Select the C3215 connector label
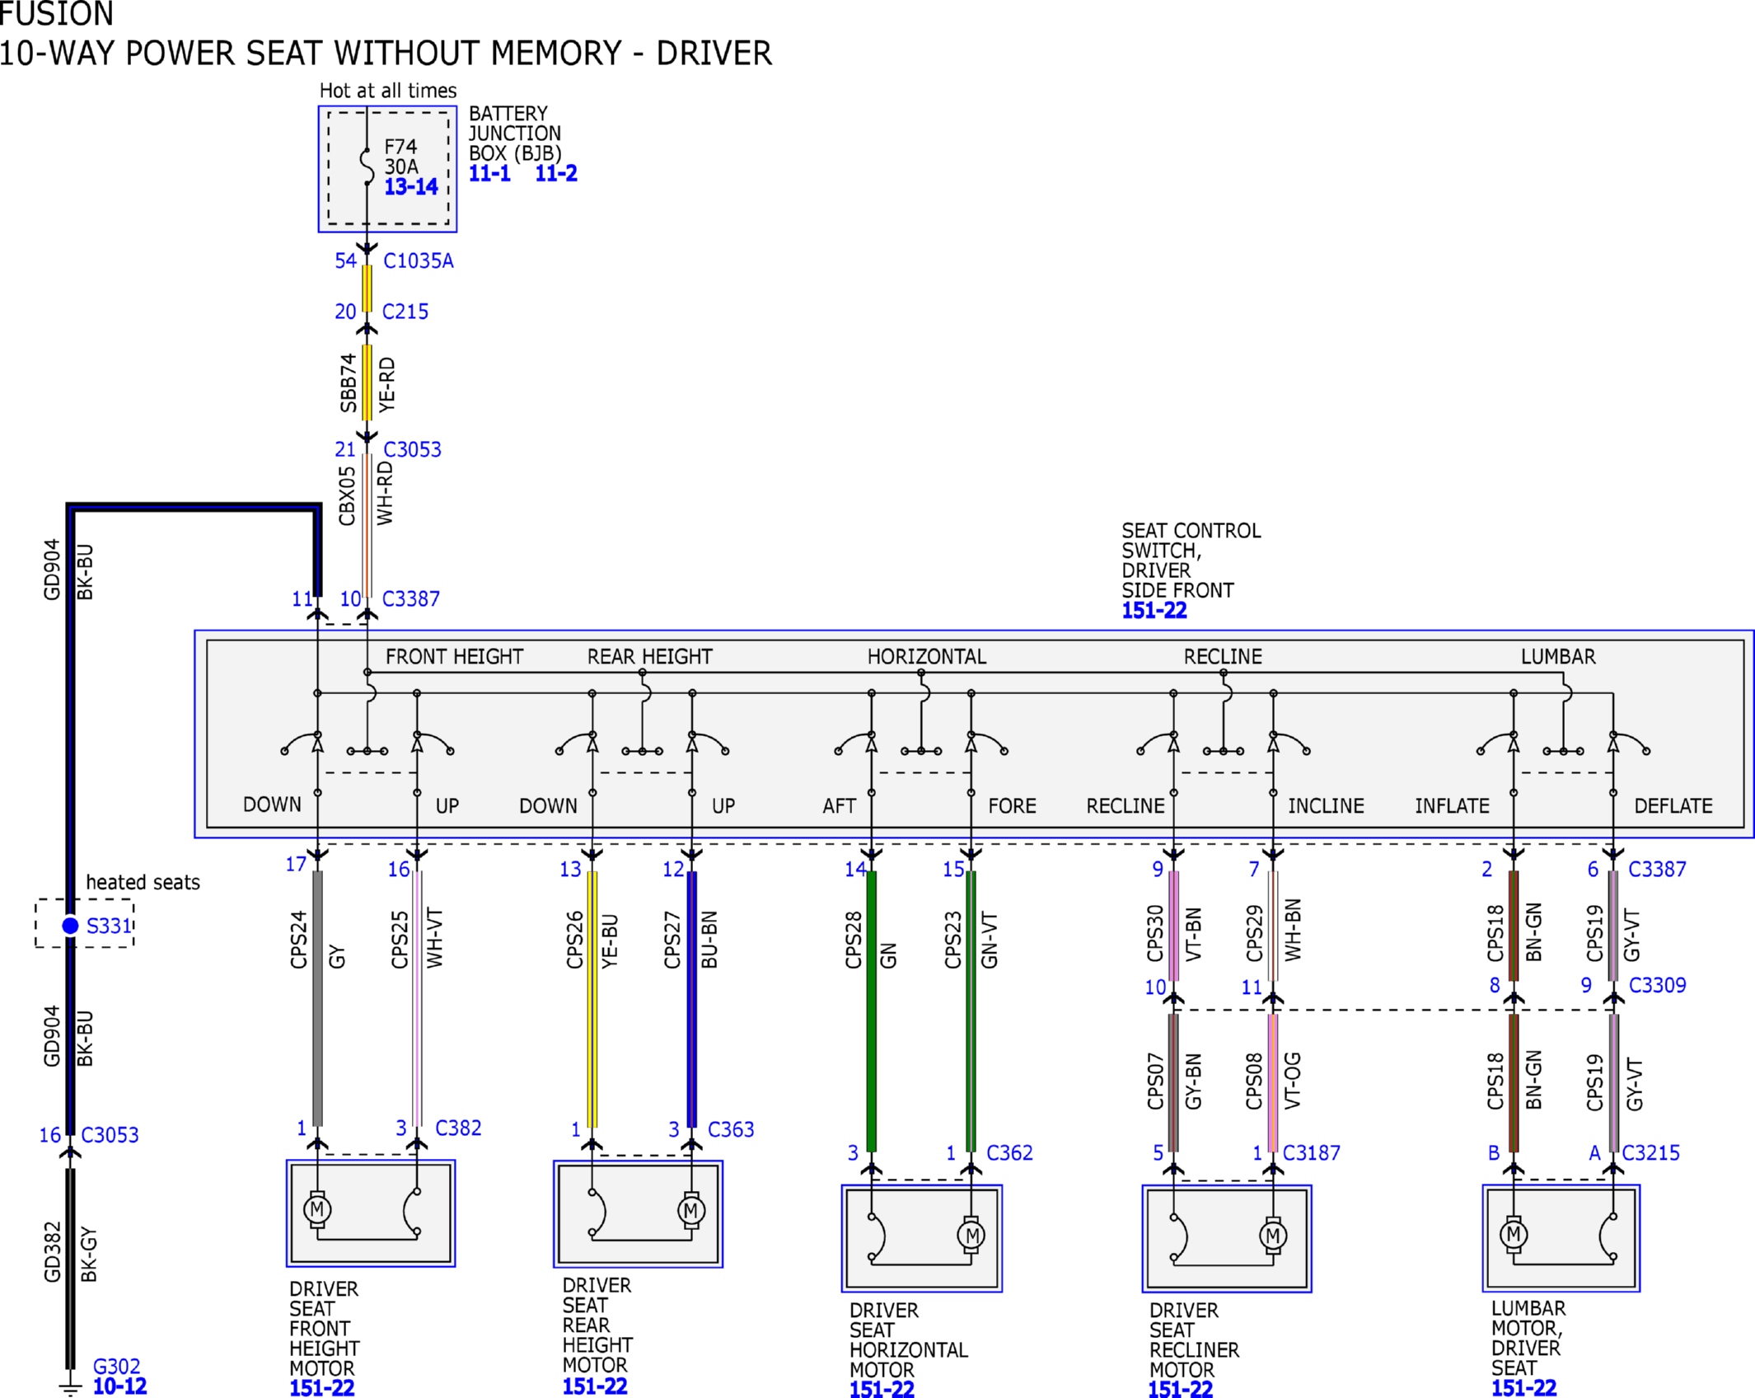 (1651, 1153)
